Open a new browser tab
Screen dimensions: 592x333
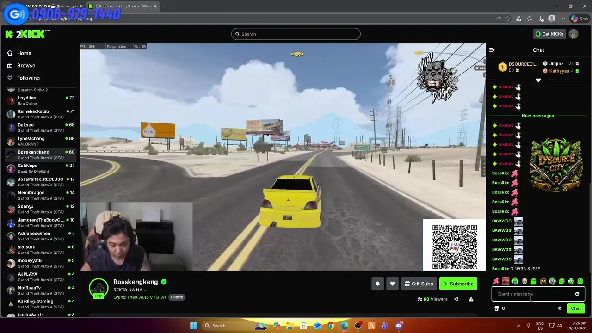click(x=166, y=6)
